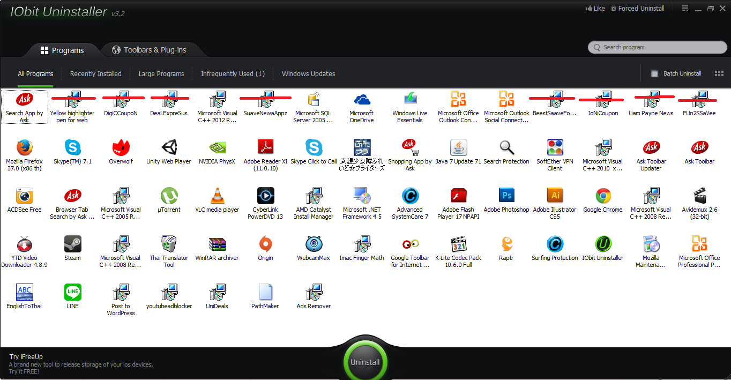Select Microsoft OneDrive cloud icon

coord(362,99)
